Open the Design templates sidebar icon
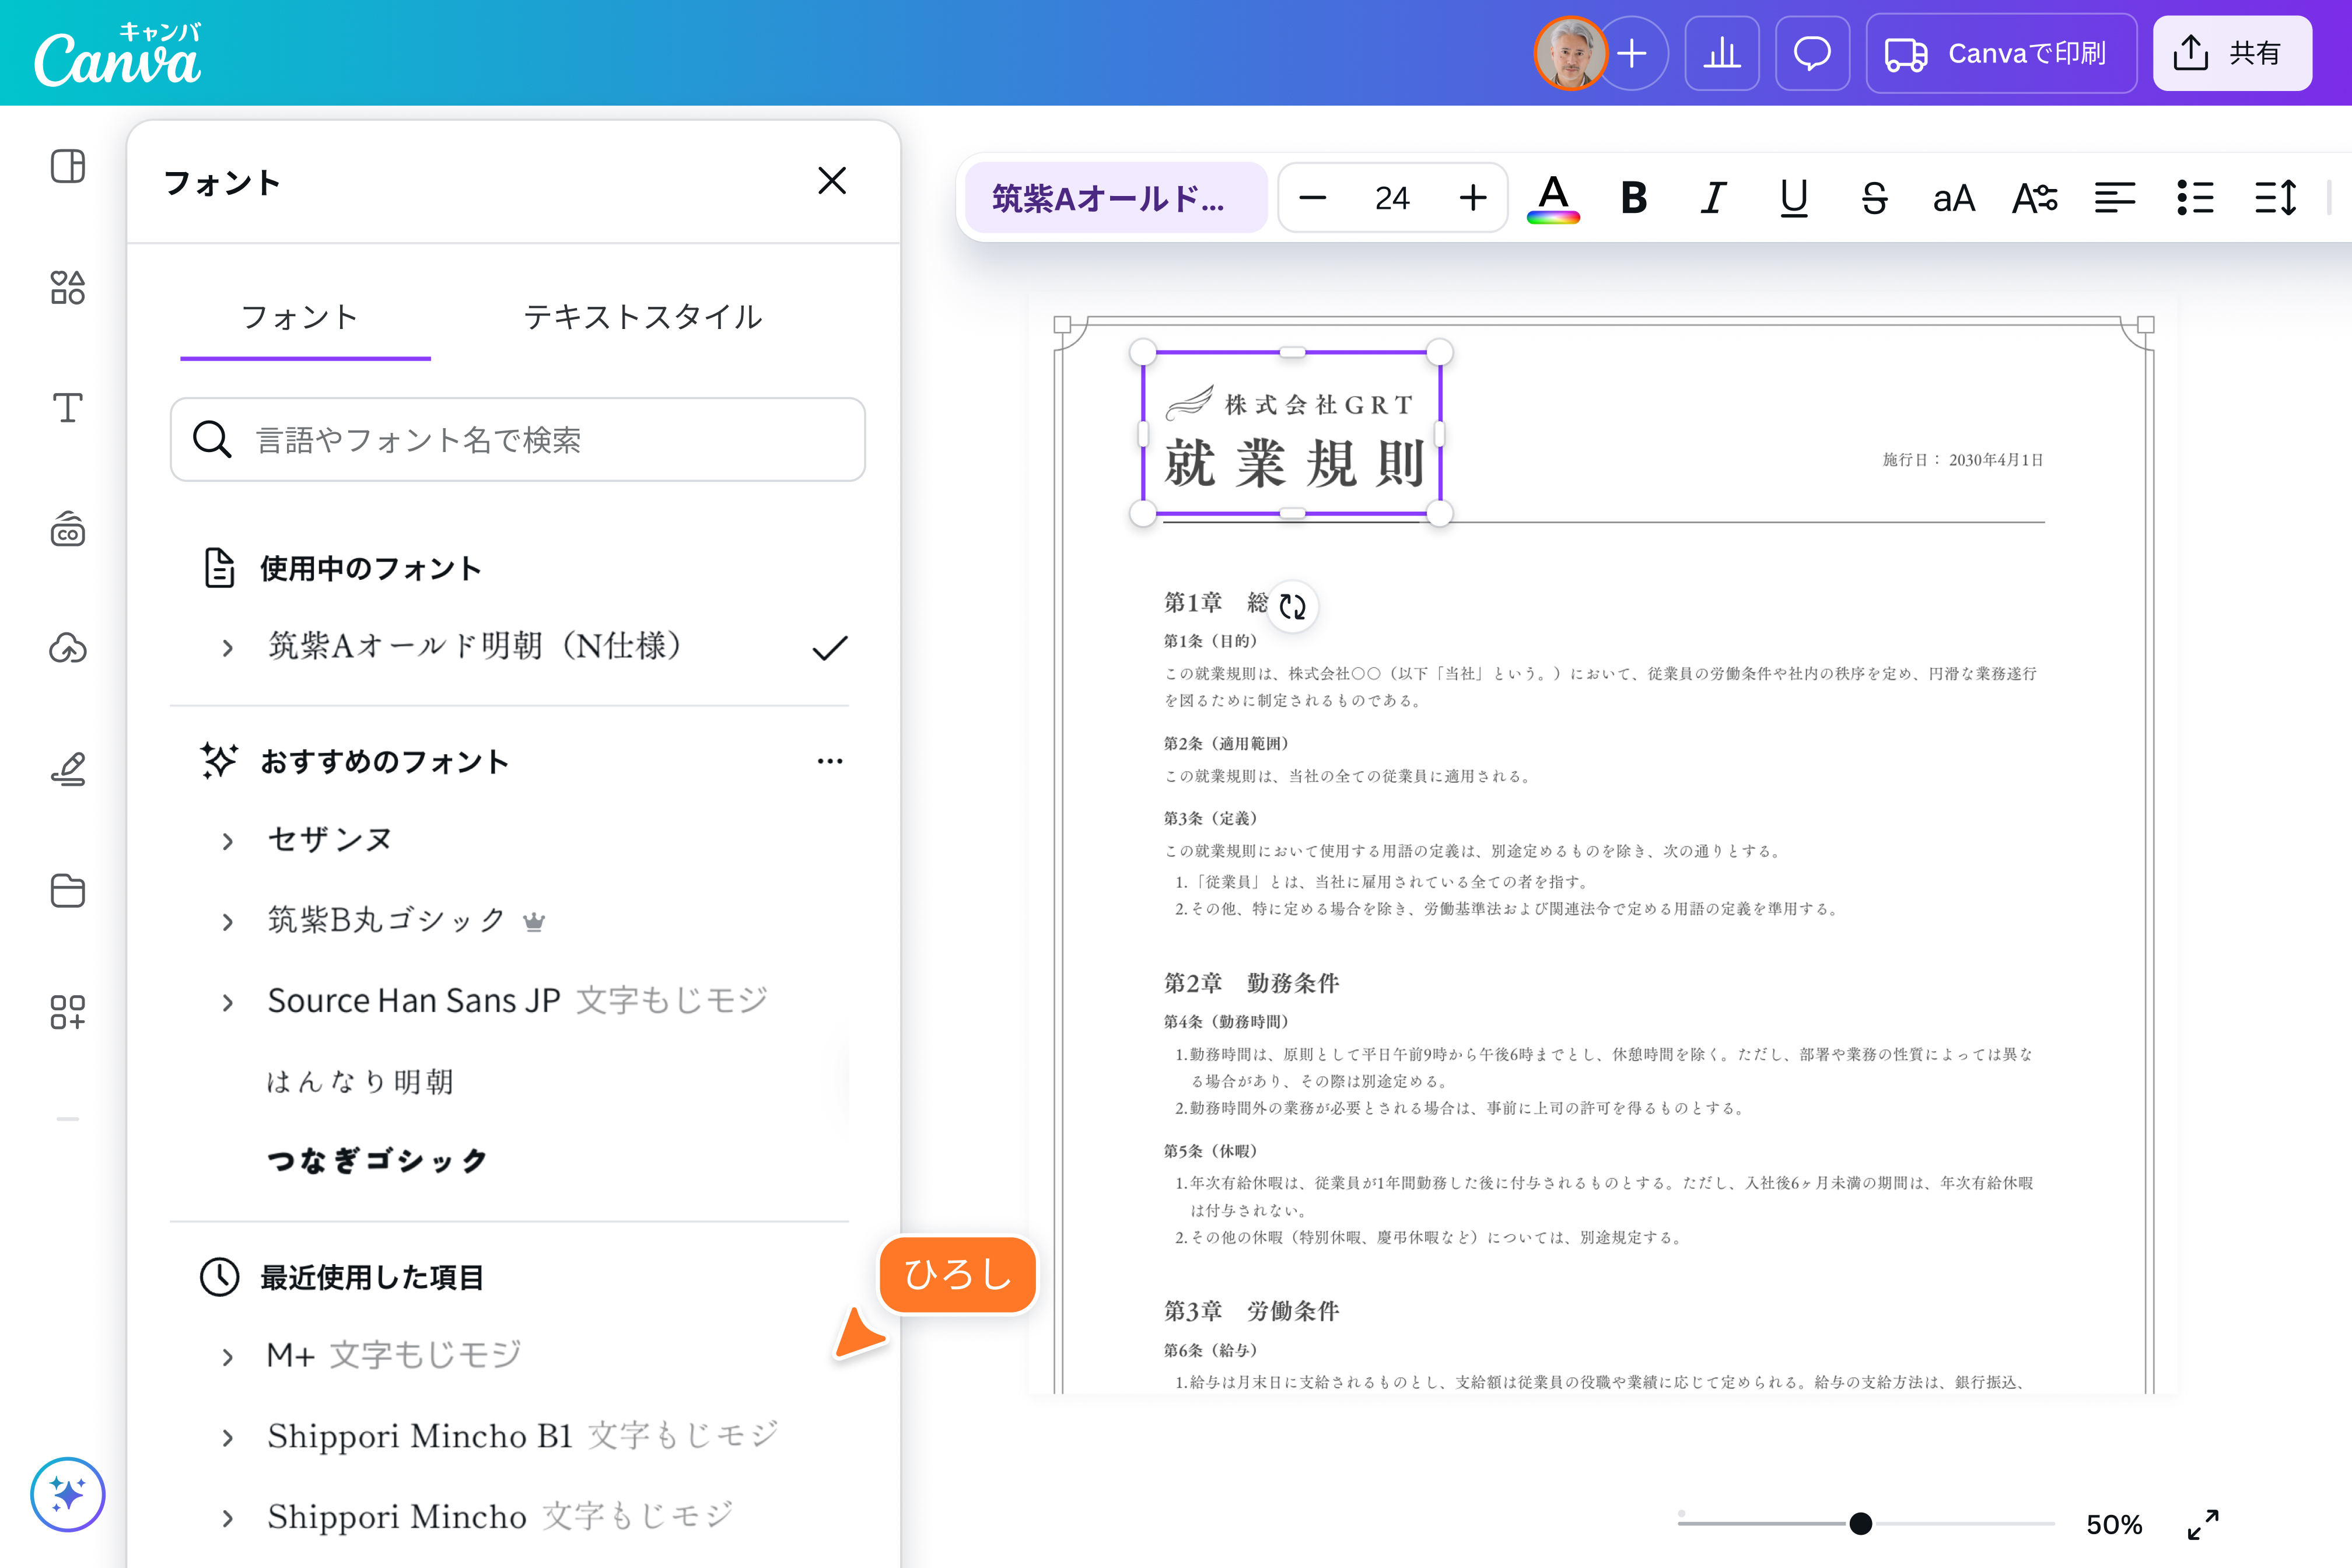 click(x=68, y=166)
